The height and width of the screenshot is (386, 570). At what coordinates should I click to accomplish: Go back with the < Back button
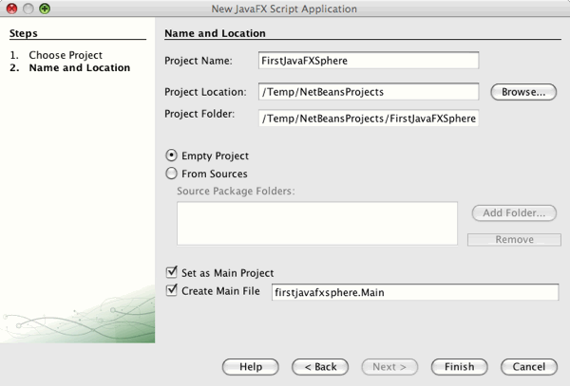tap(320, 367)
